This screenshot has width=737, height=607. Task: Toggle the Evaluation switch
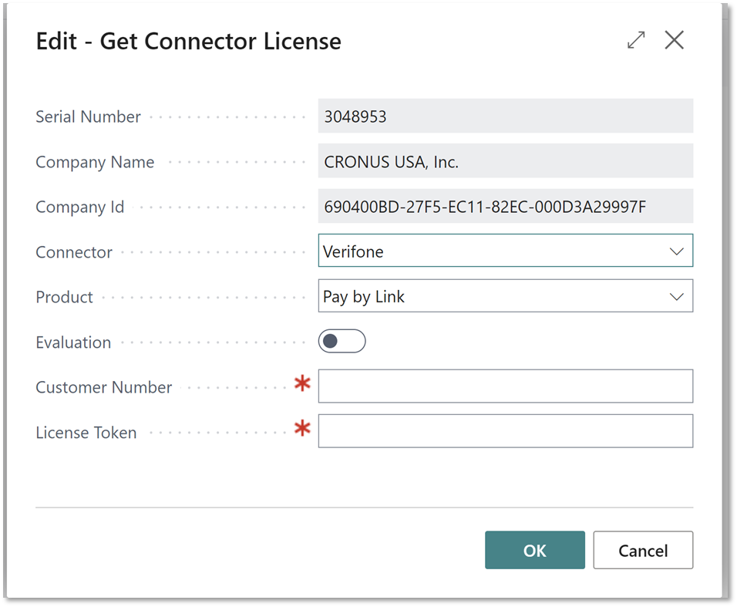[x=342, y=342]
